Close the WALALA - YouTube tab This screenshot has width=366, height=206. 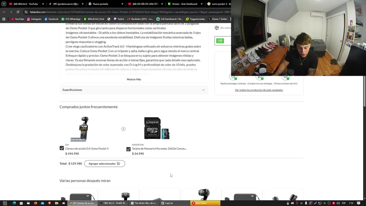[x=43, y=4]
